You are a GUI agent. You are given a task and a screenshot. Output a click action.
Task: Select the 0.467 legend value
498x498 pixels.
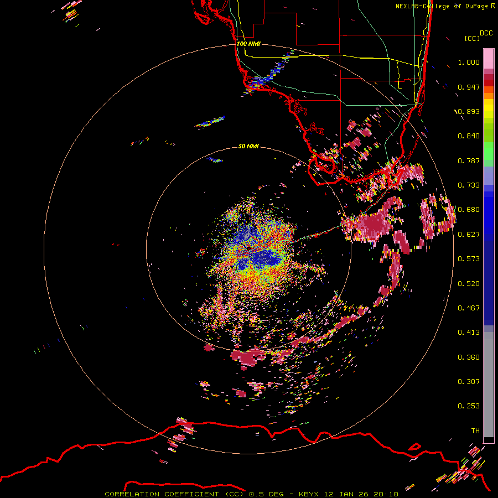(469, 308)
